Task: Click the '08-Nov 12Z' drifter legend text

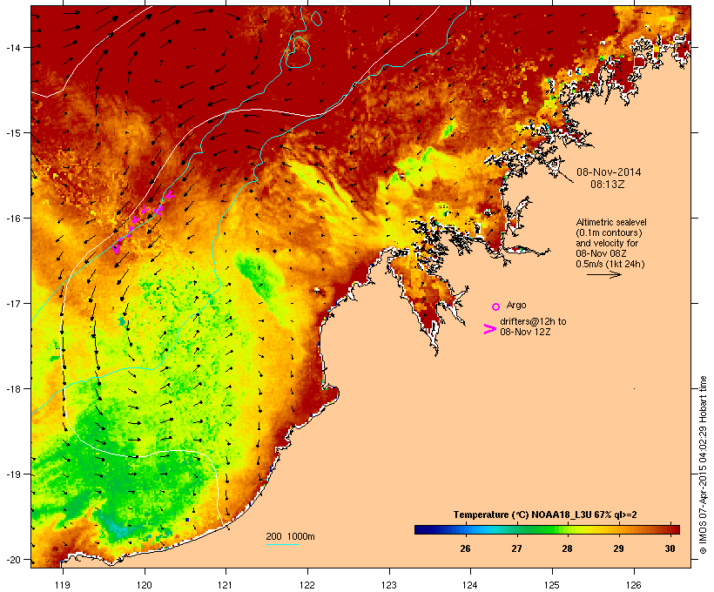Action: click(525, 332)
